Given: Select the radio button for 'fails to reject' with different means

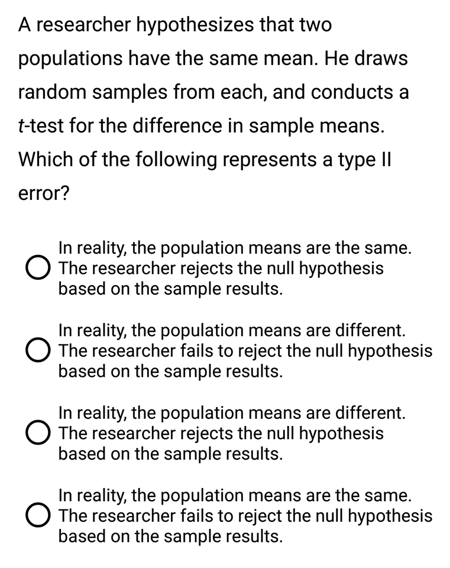Looking at the screenshot, I should (37, 350).
